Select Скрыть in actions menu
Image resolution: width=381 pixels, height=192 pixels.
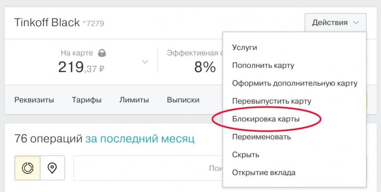coord(246,154)
